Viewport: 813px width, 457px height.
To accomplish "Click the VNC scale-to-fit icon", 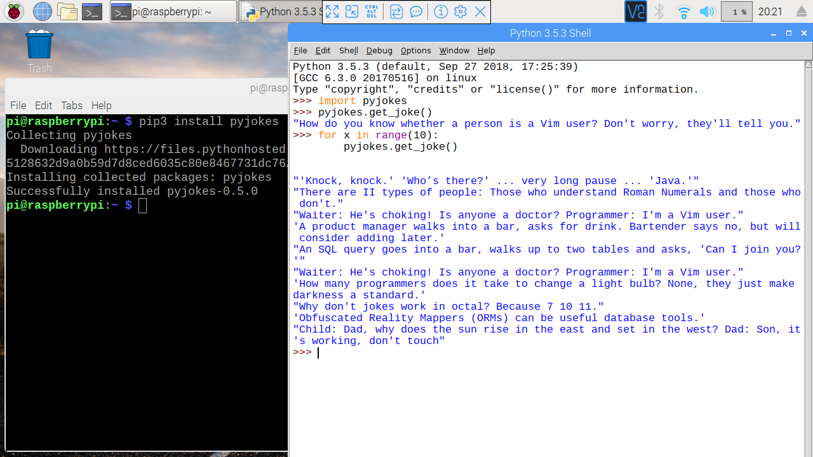I will pyautogui.click(x=352, y=11).
